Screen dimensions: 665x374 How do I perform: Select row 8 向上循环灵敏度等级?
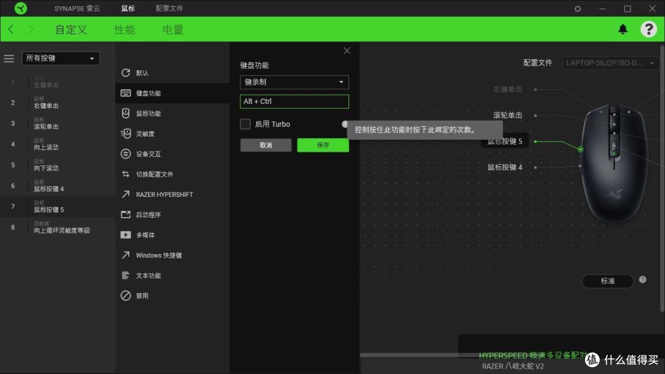pyautogui.click(x=58, y=228)
